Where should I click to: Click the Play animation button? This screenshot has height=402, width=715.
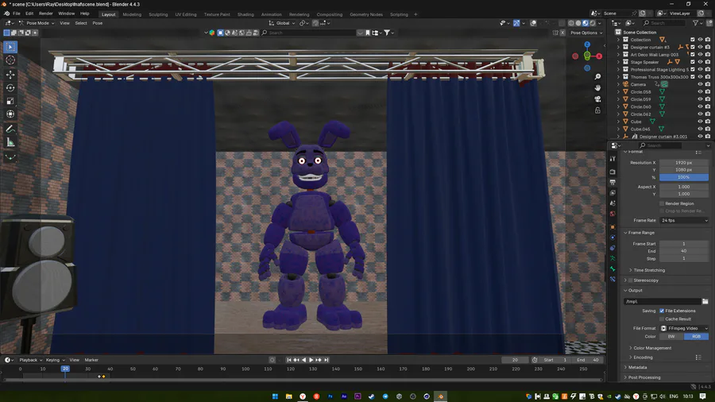point(311,360)
